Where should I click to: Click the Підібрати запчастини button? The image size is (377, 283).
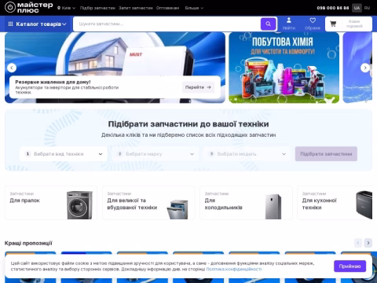(x=326, y=154)
